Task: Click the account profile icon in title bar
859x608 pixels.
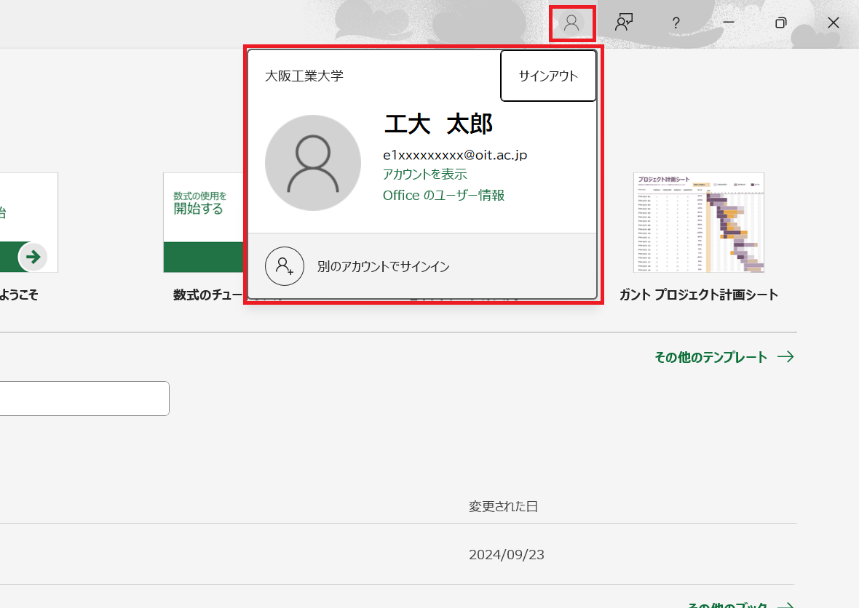Action: tap(571, 23)
